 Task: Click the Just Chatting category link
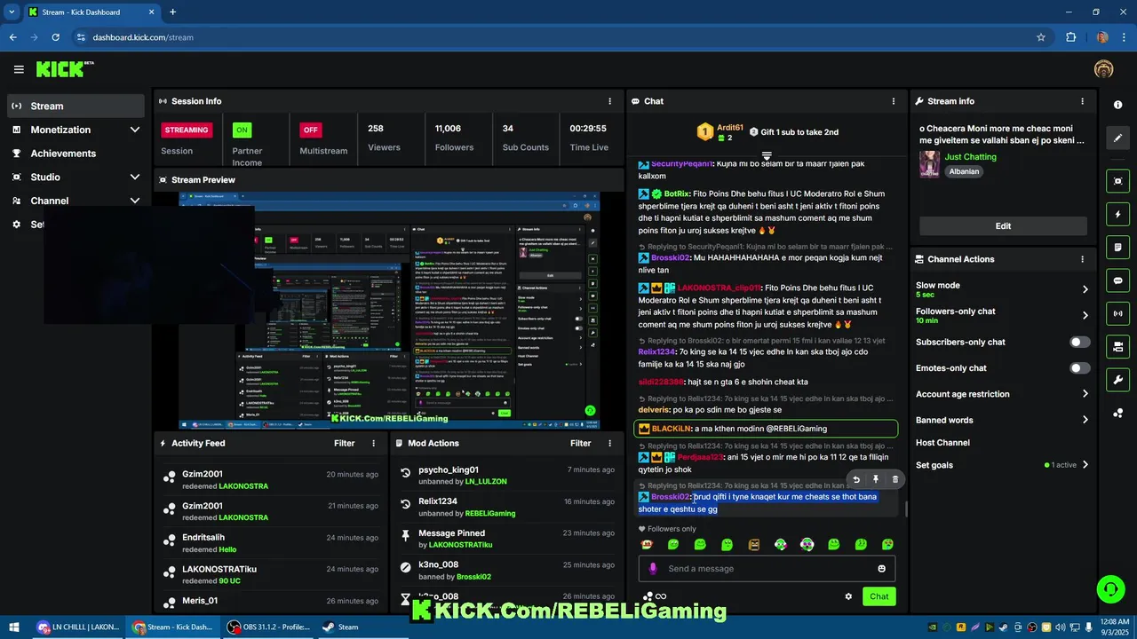[x=970, y=157]
